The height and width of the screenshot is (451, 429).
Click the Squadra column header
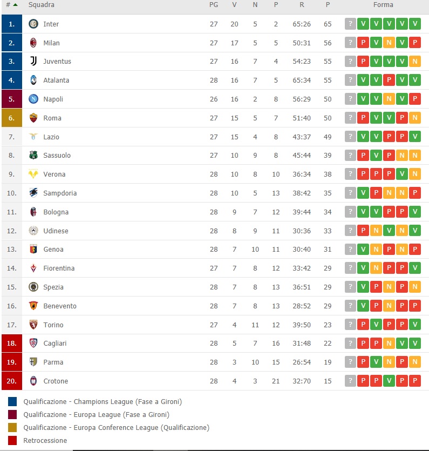[41, 5]
